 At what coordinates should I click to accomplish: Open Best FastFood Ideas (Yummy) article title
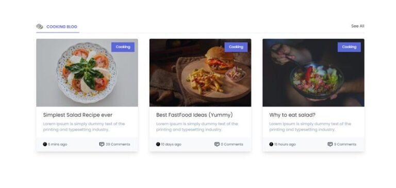(194, 115)
